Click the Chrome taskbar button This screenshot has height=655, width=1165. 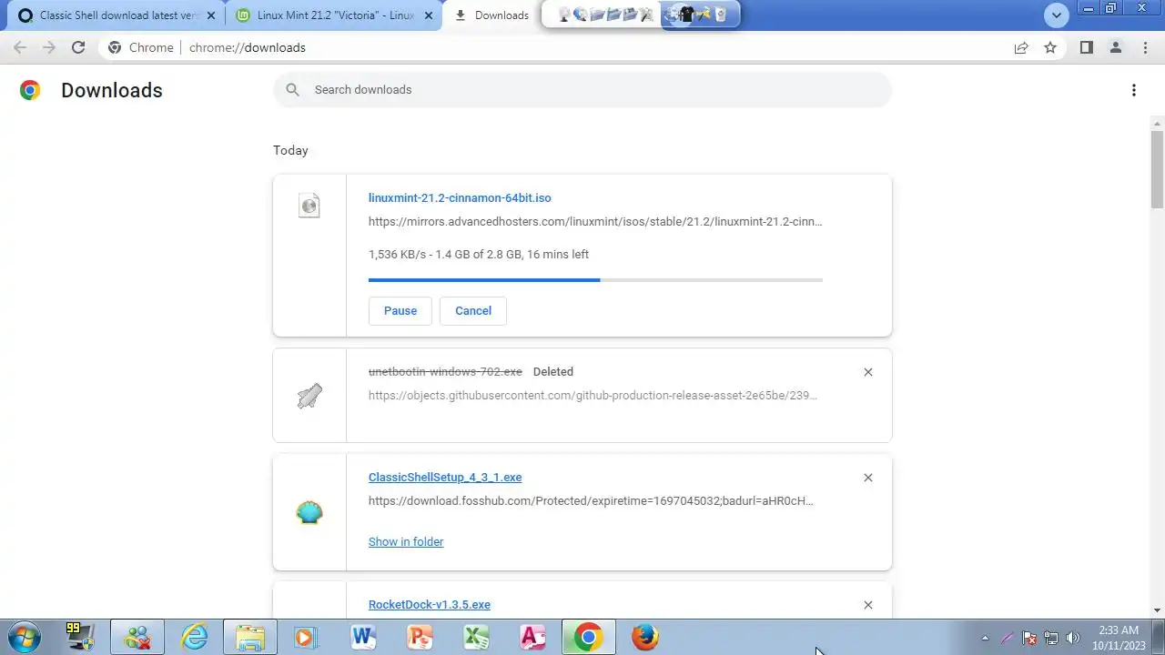tap(589, 637)
